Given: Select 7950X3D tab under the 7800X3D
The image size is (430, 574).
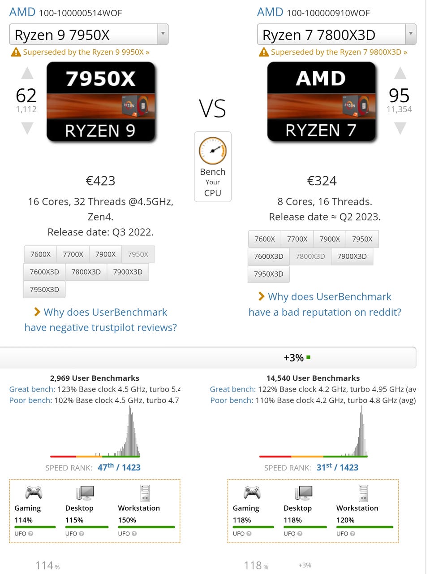Looking at the screenshot, I should pos(268,274).
